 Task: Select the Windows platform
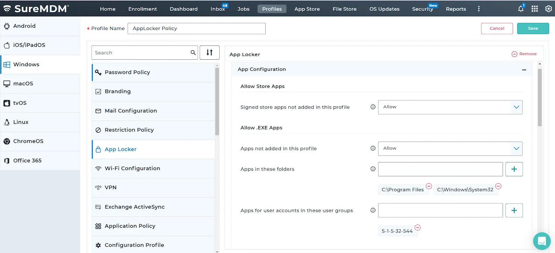pyautogui.click(x=40, y=65)
